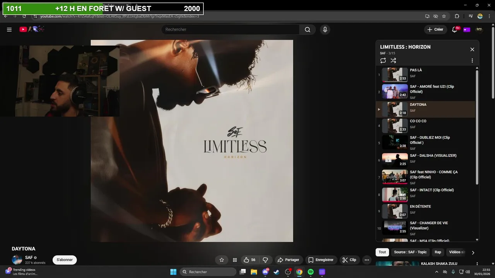Play SAF - OUBLIEZ MOI clip

[x=425, y=142]
